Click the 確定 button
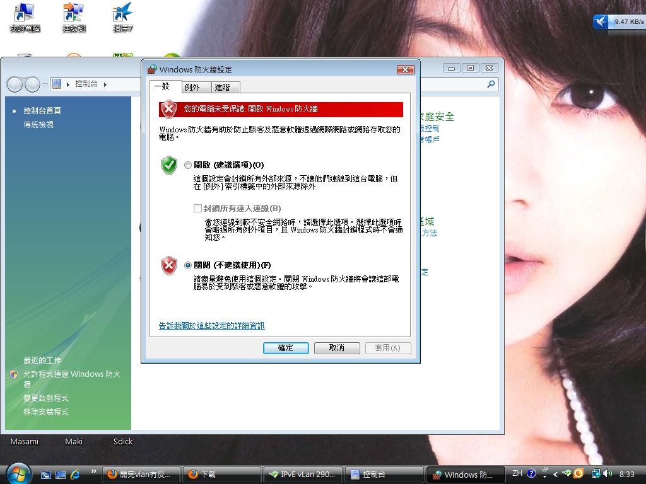The height and width of the screenshot is (484, 646). click(x=286, y=348)
